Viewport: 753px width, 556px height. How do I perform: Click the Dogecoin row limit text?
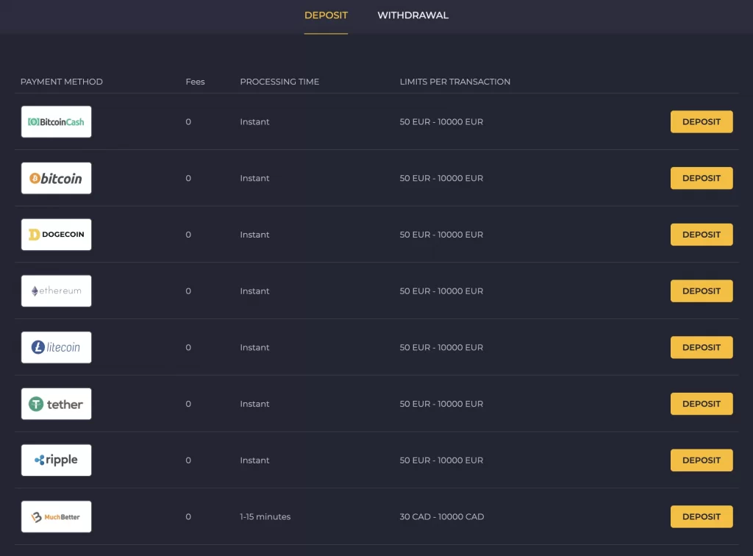pyautogui.click(x=441, y=235)
